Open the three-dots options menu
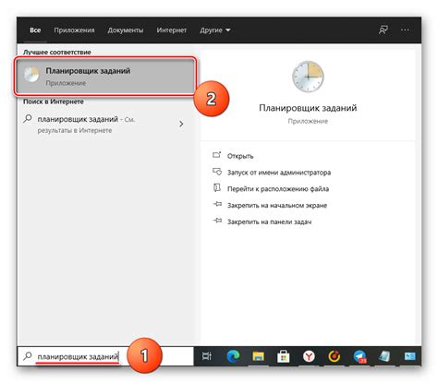The width and height of the screenshot is (438, 383). (x=405, y=30)
